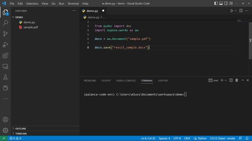Screen dimensions: 252x141
Task: Open the File menu
Action: pos(12,4)
